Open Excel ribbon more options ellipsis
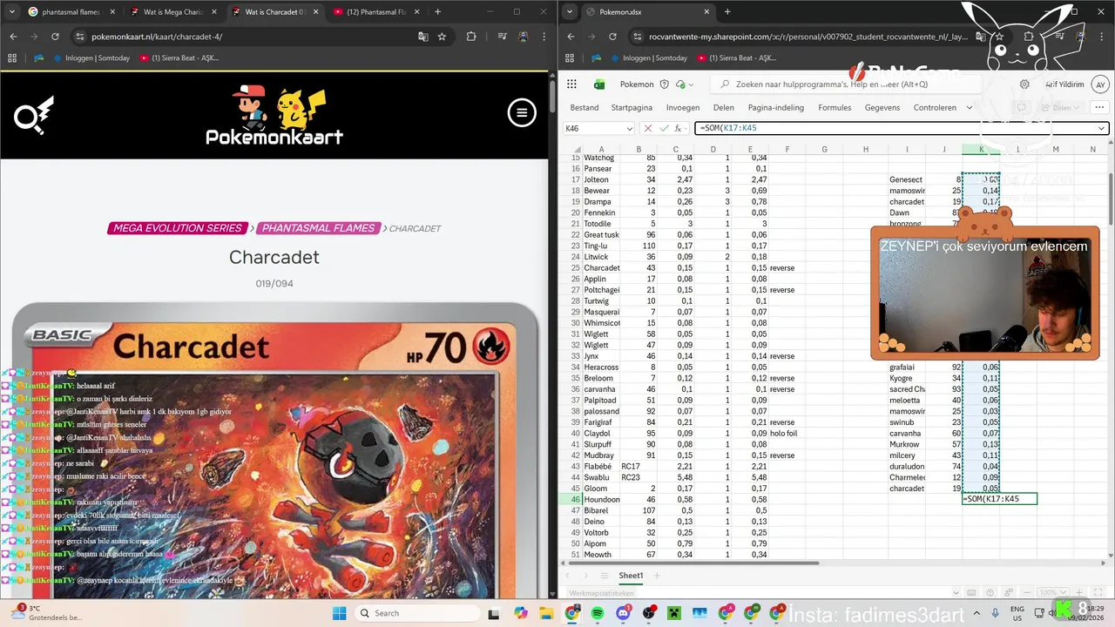Screen dimensions: 1115x627 point(1098,108)
